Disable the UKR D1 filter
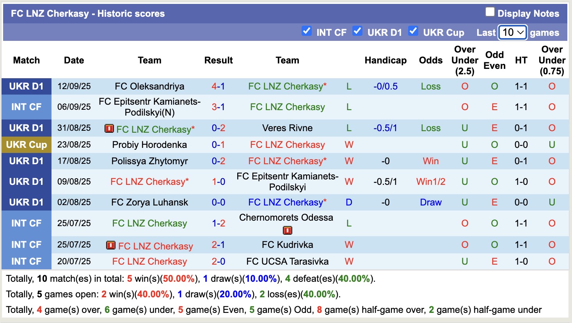The width and height of the screenshot is (572, 323). coord(357,30)
